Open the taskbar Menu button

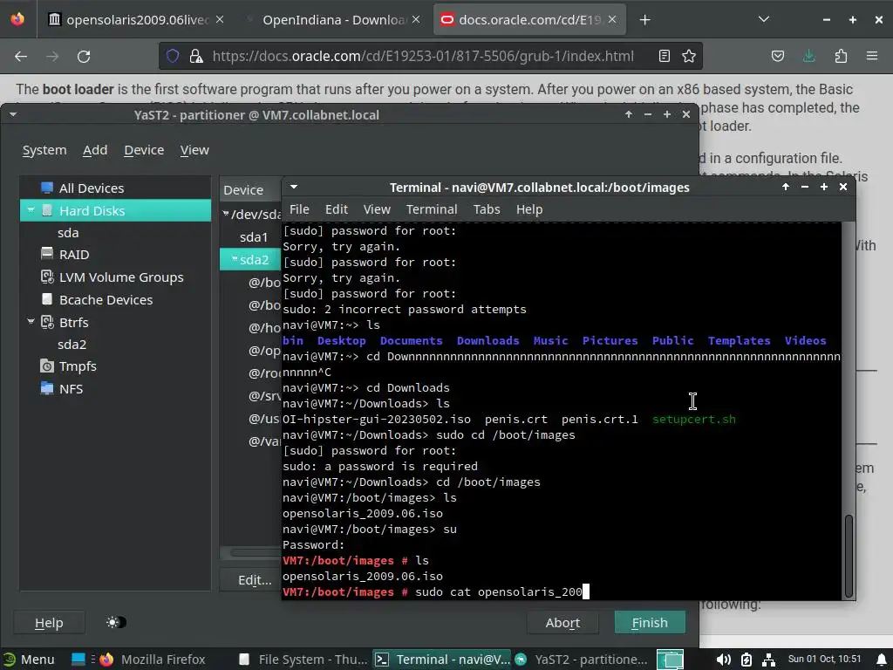pos(29,660)
